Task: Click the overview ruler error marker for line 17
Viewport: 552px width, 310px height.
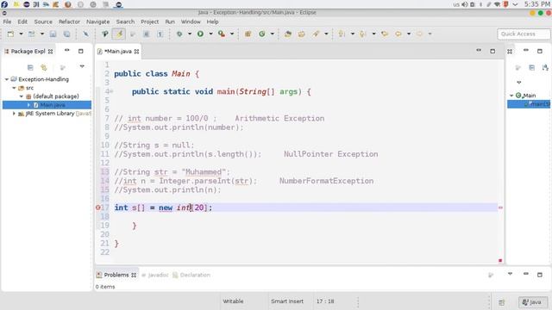Action: (500, 208)
